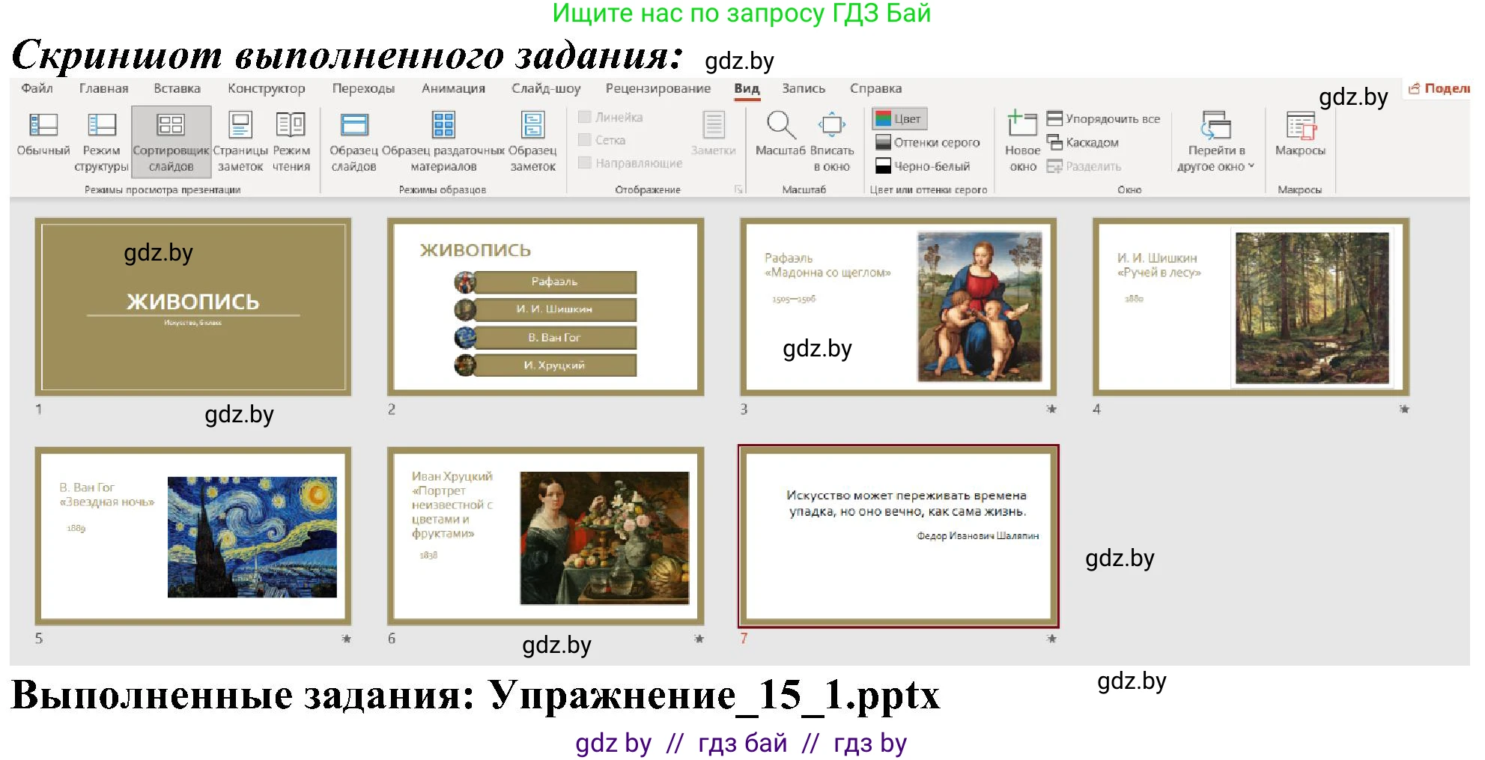Check the Направляющие (Guides) option

pyautogui.click(x=585, y=164)
